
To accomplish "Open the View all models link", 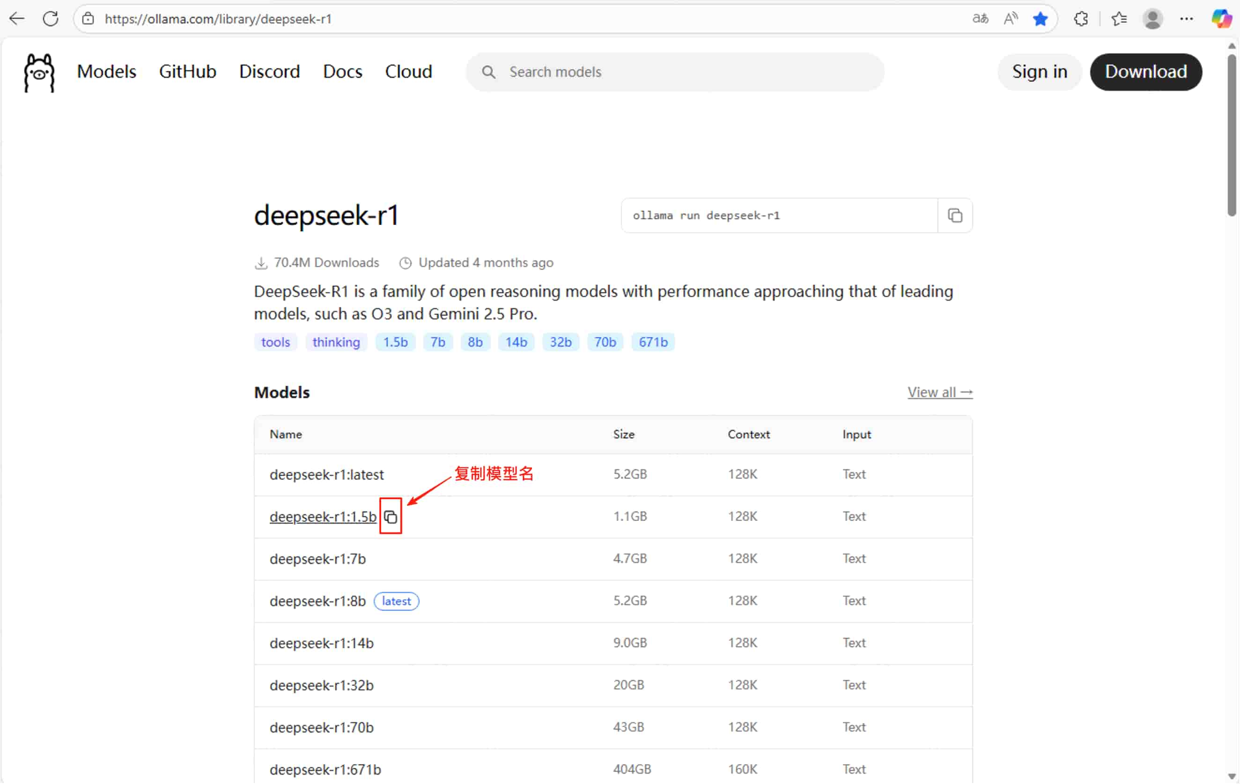I will [939, 392].
